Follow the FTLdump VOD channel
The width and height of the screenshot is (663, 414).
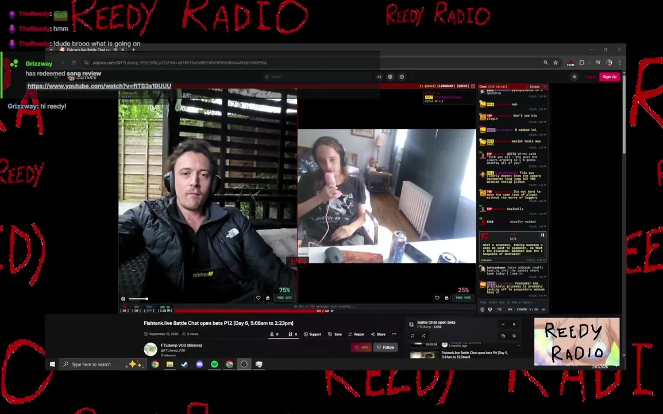pyautogui.click(x=385, y=347)
